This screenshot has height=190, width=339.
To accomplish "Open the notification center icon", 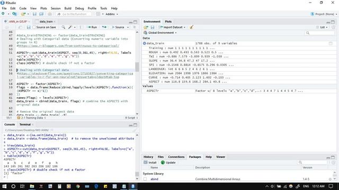I will pyautogui.click(x=331, y=186).
